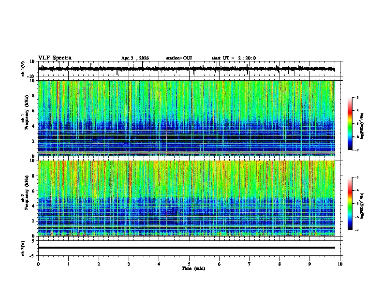Click time-axis tick label "6"

pyautogui.click(x=220, y=264)
